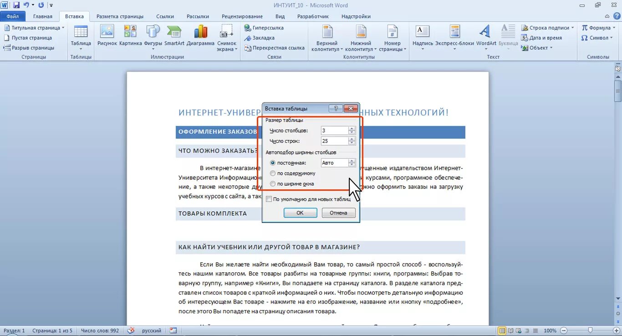Open the Символ symbol menu
Screen dimensions: 622x336
click(x=596, y=38)
